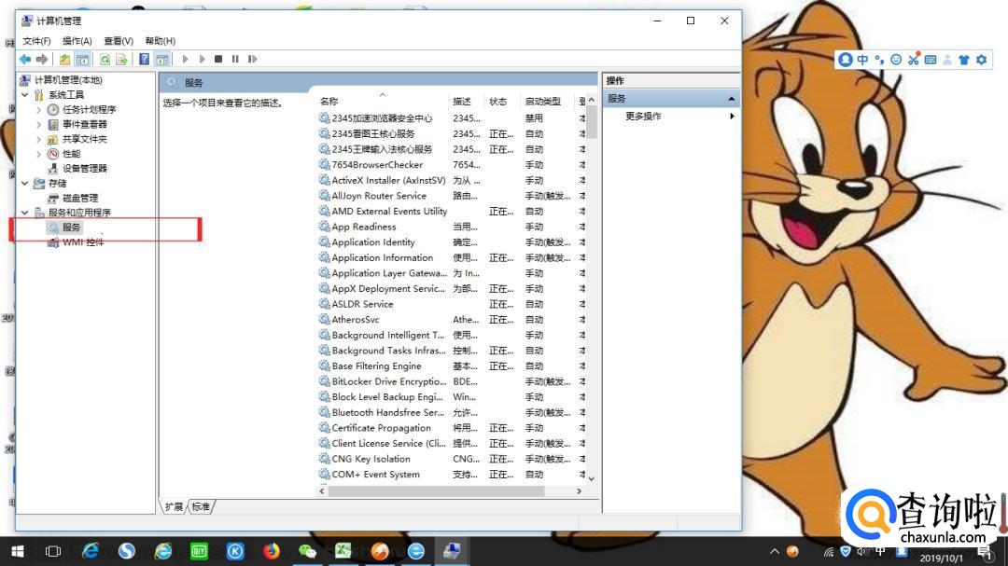Select the App Readiness service

pos(364,227)
